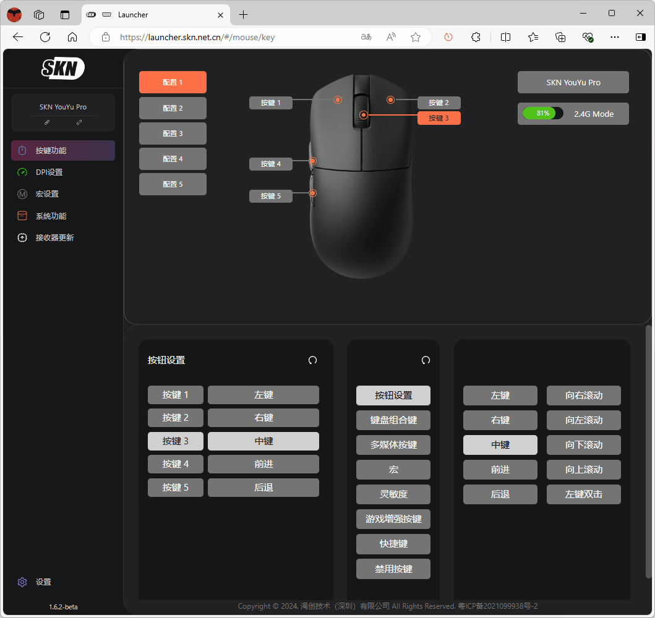
Task: Click the 系统功能 sidebar icon
Action: click(x=22, y=216)
